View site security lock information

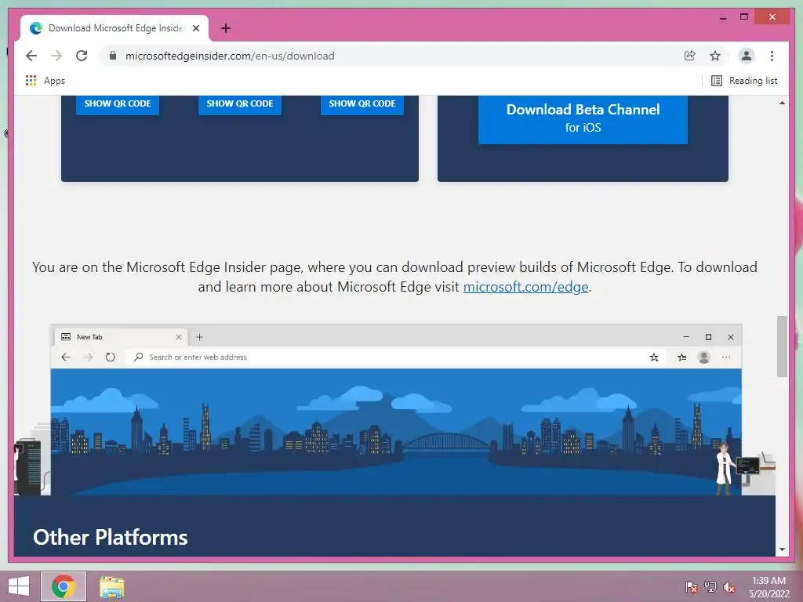click(x=113, y=56)
